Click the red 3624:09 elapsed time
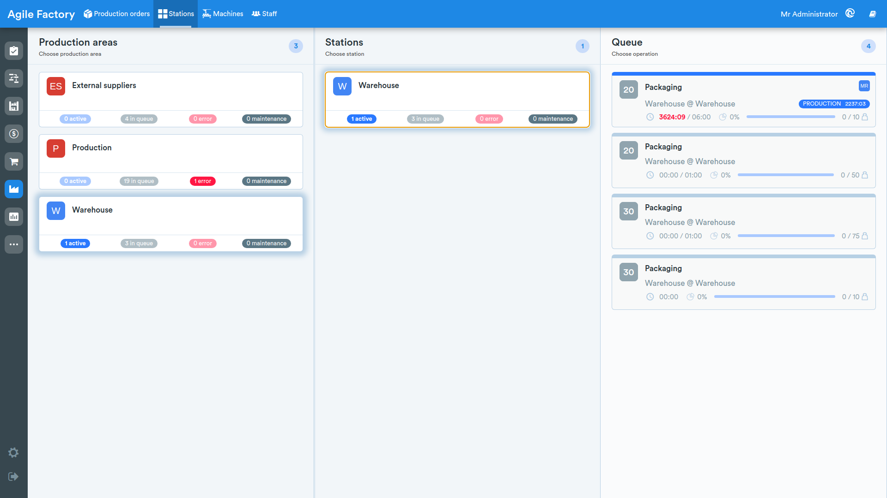 672,117
